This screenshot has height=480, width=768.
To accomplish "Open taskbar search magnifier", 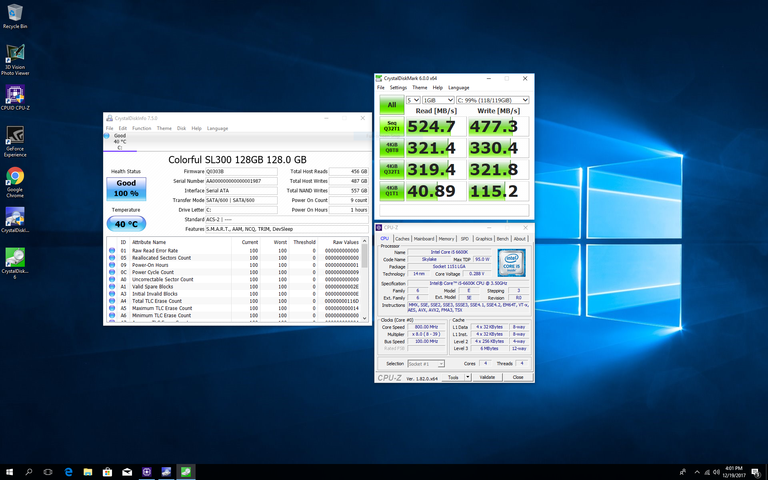I will click(x=29, y=472).
